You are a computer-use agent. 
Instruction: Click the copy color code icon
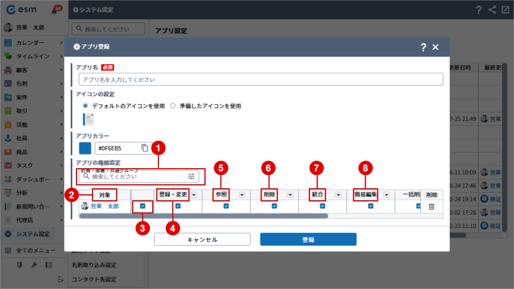coord(145,148)
